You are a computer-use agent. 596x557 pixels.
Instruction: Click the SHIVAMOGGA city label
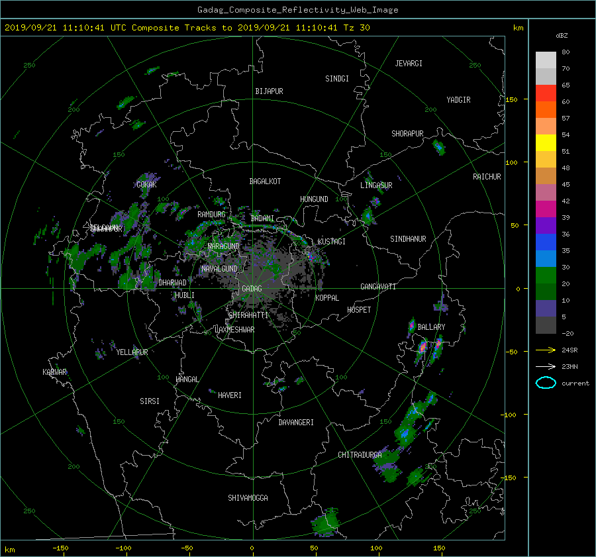coord(248,498)
